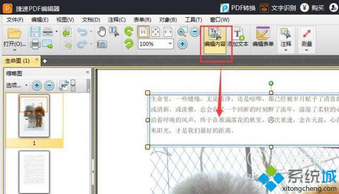Open the 文档(D) menu
This screenshot has width=339, height=194.
click(91, 20)
